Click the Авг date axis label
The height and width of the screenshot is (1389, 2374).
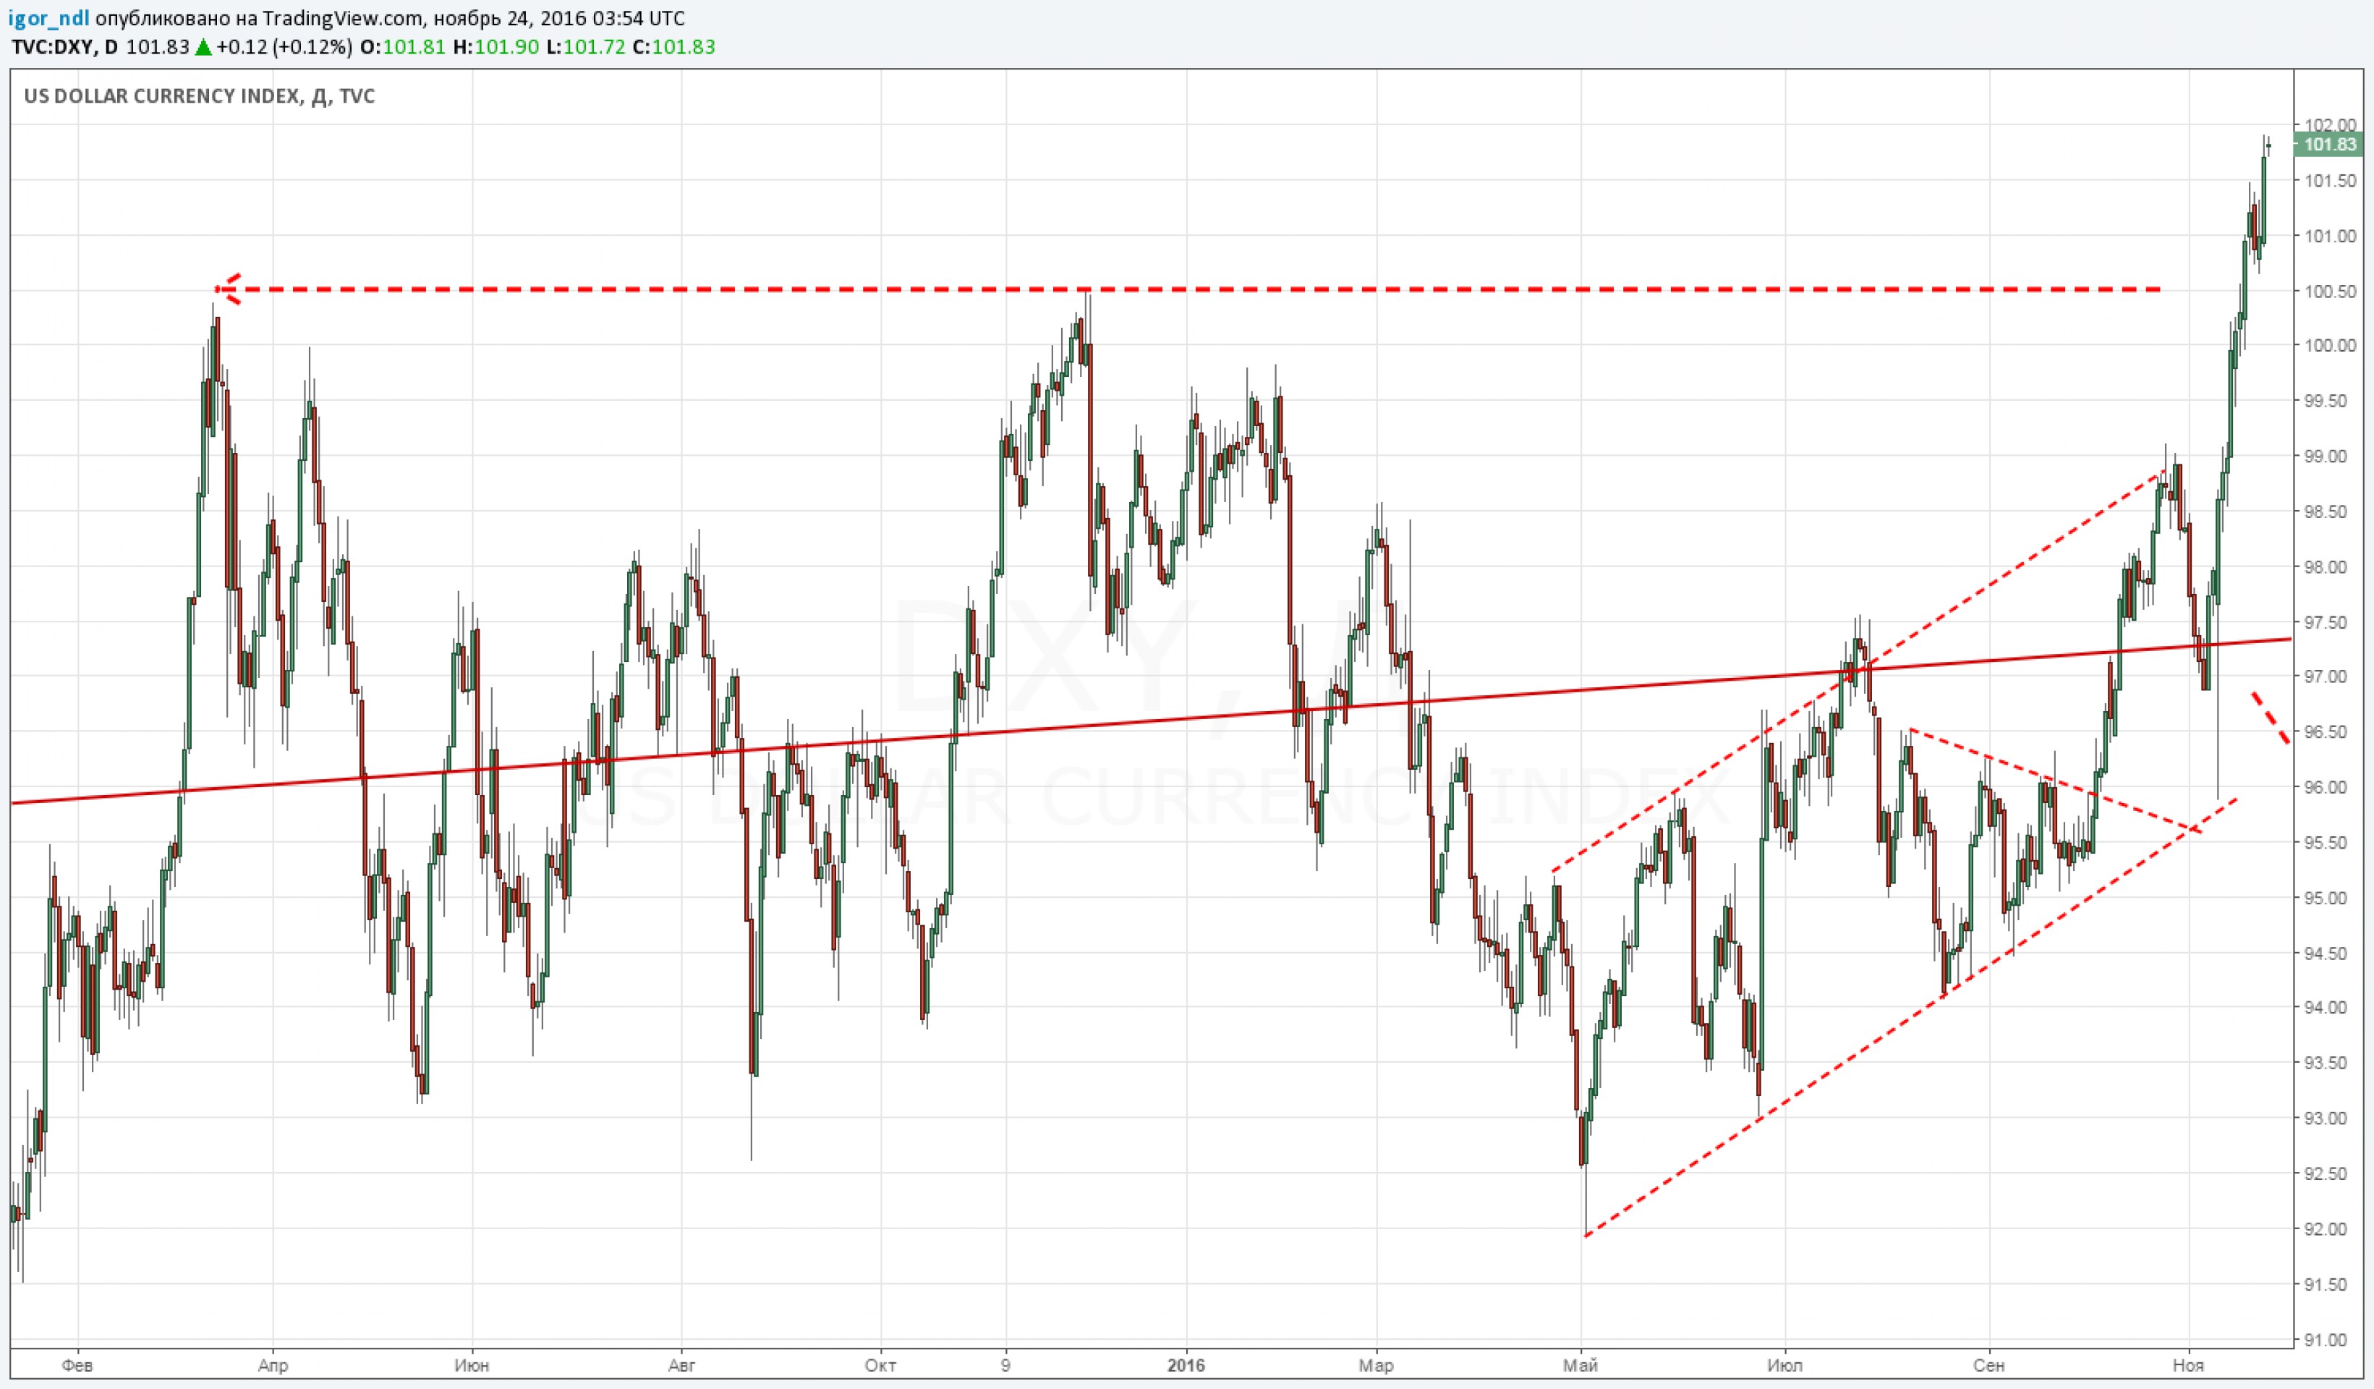tap(681, 1365)
